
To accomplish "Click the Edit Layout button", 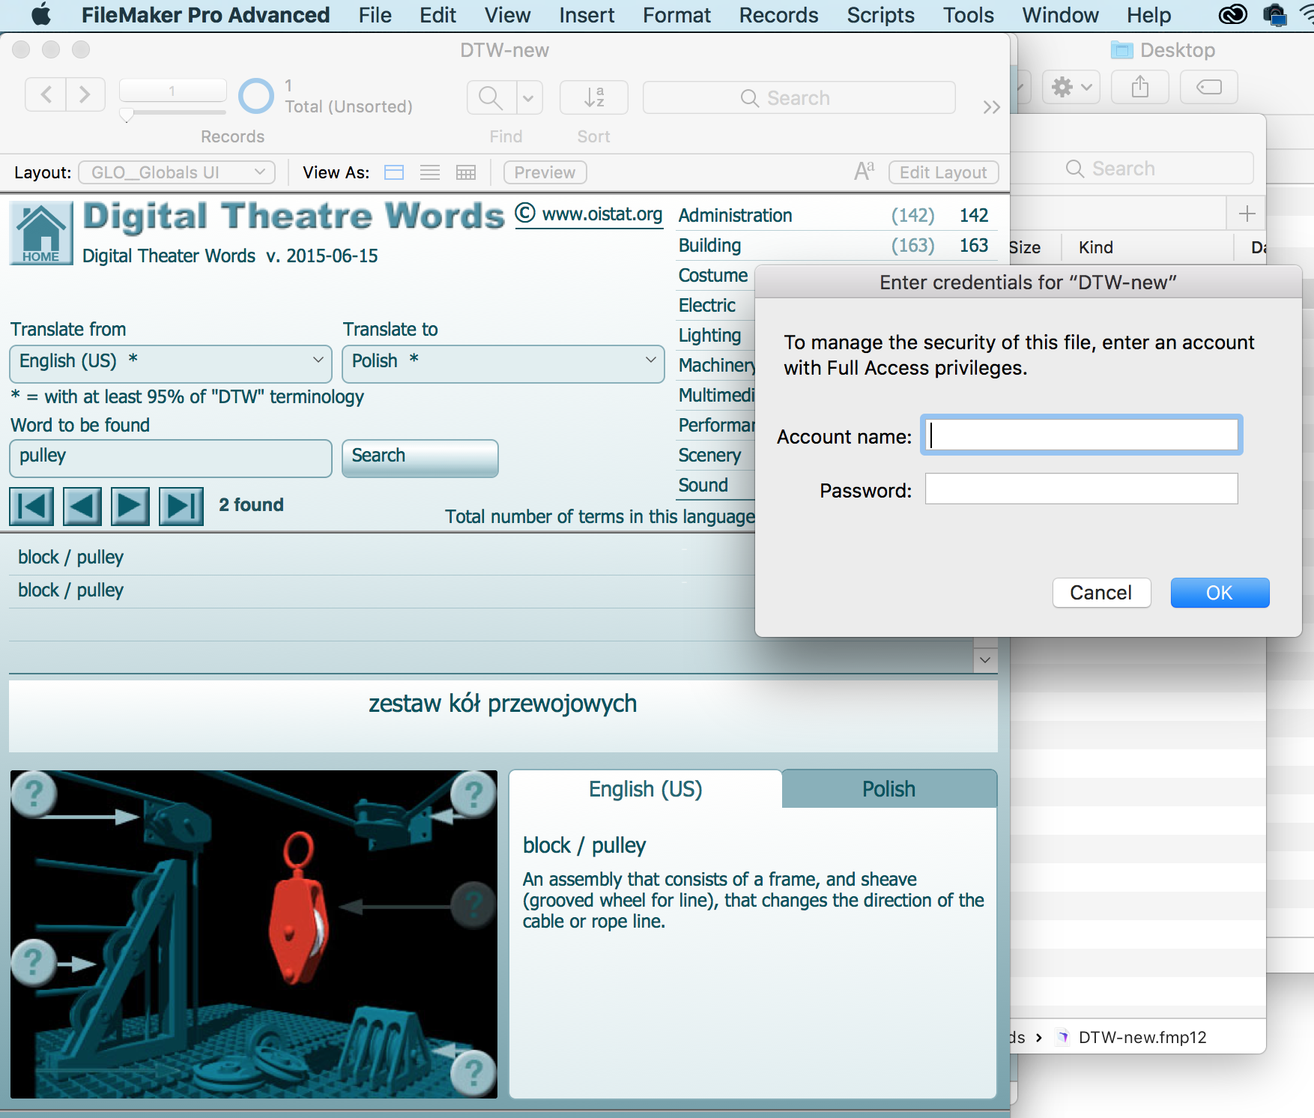I will pos(943,172).
